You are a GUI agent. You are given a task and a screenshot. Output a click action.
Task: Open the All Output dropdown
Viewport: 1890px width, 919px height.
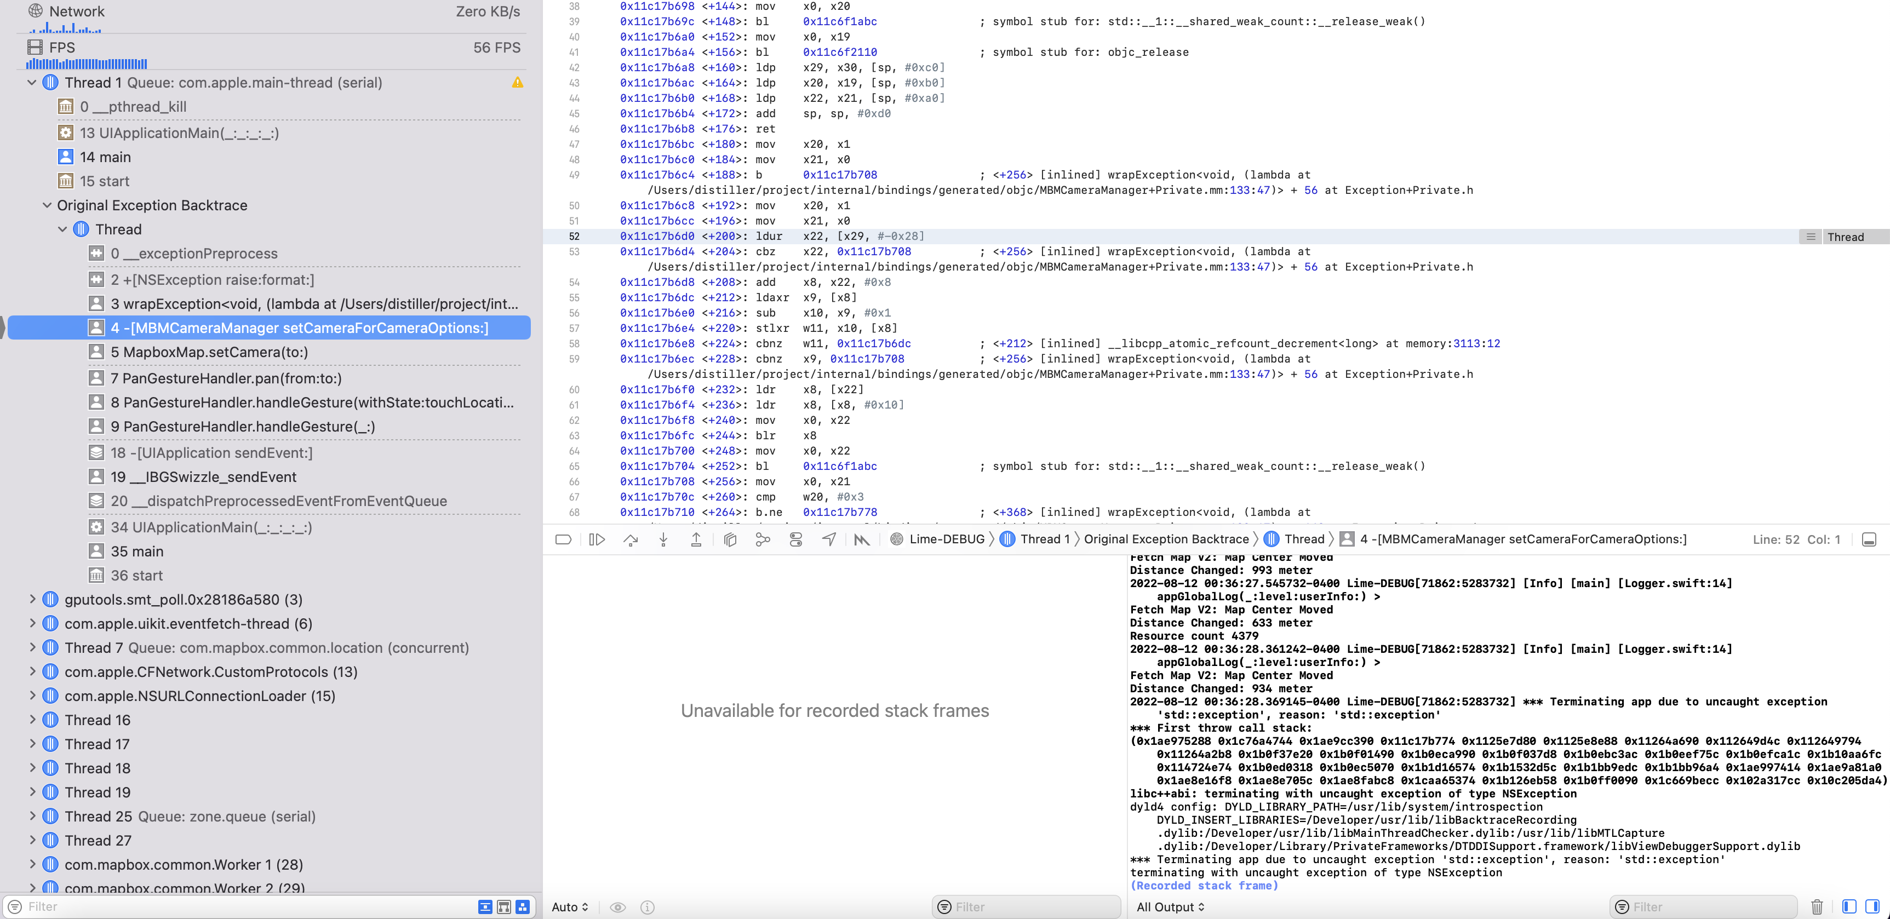click(1170, 907)
